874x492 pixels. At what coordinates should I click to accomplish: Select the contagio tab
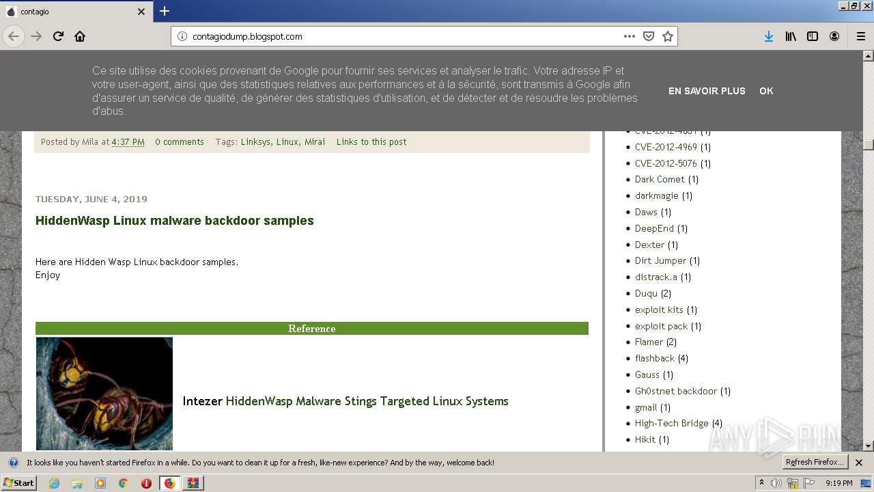pyautogui.click(x=75, y=12)
